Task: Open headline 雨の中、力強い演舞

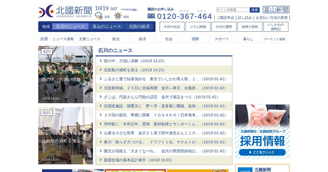Action: pyautogui.click(x=135, y=61)
